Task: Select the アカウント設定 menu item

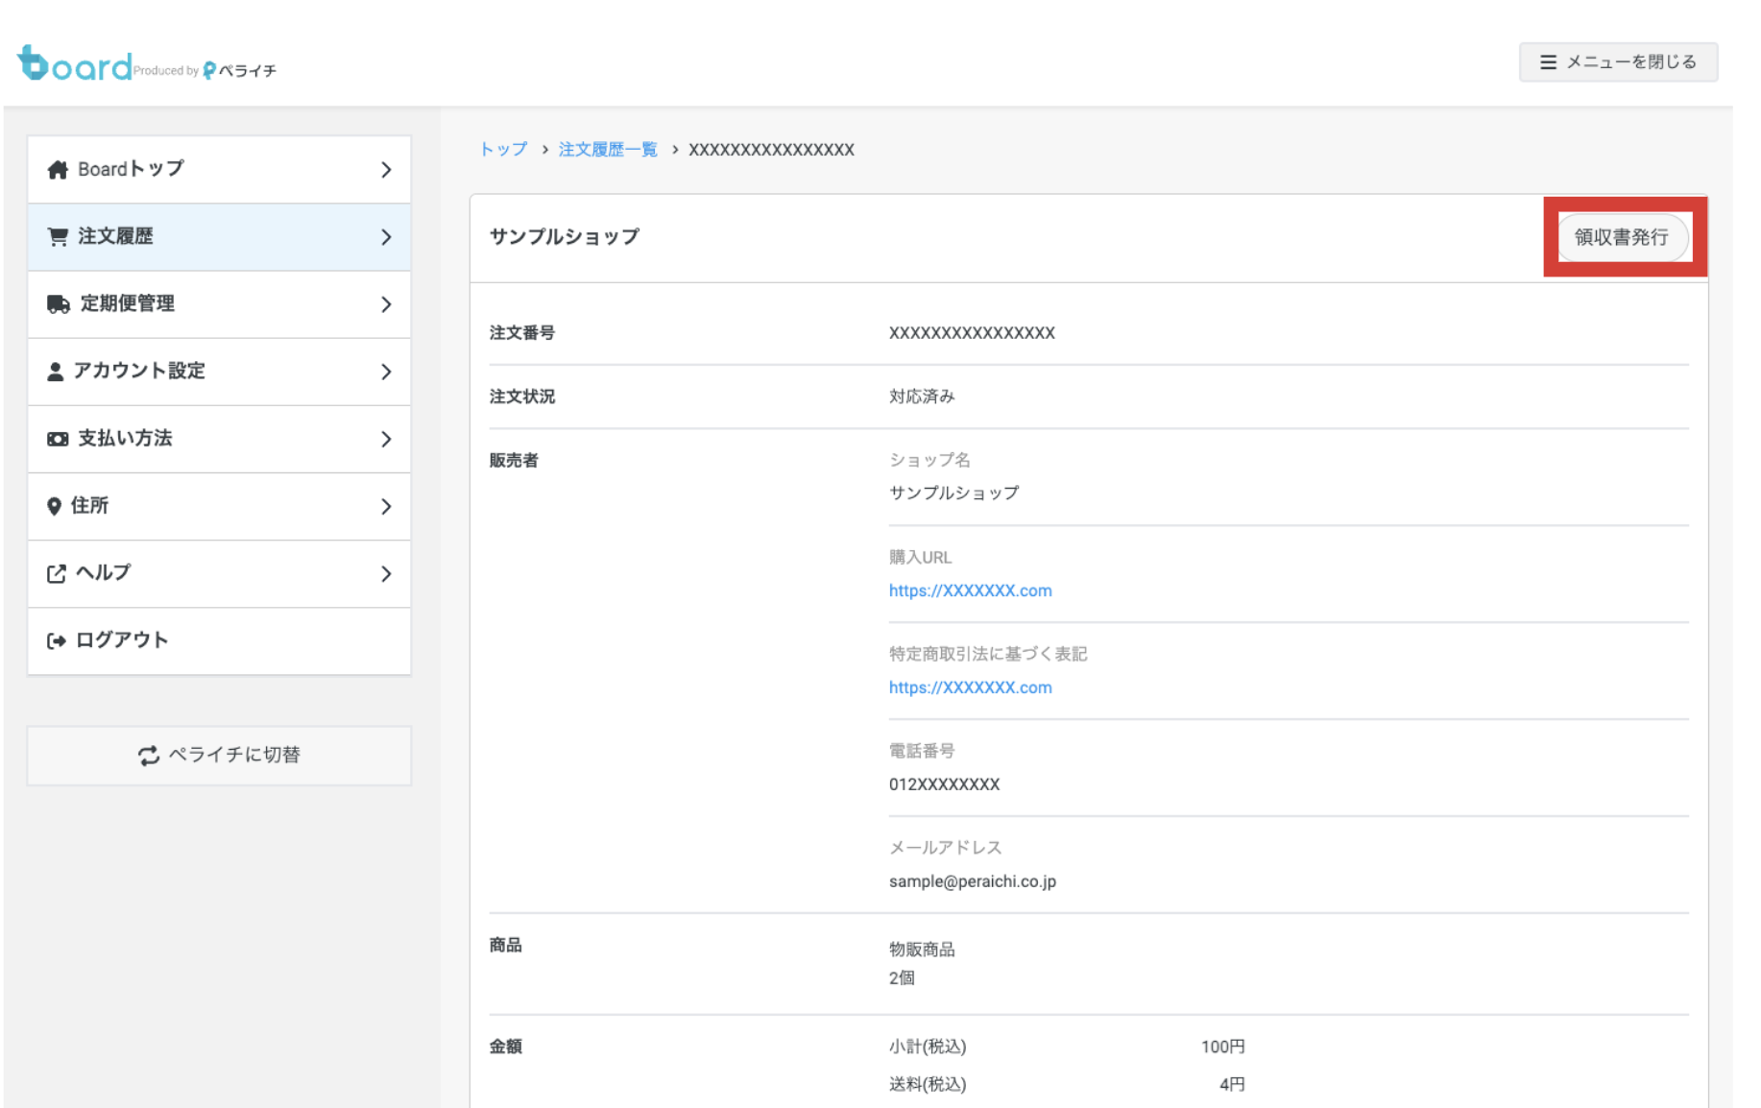Action: tap(219, 372)
